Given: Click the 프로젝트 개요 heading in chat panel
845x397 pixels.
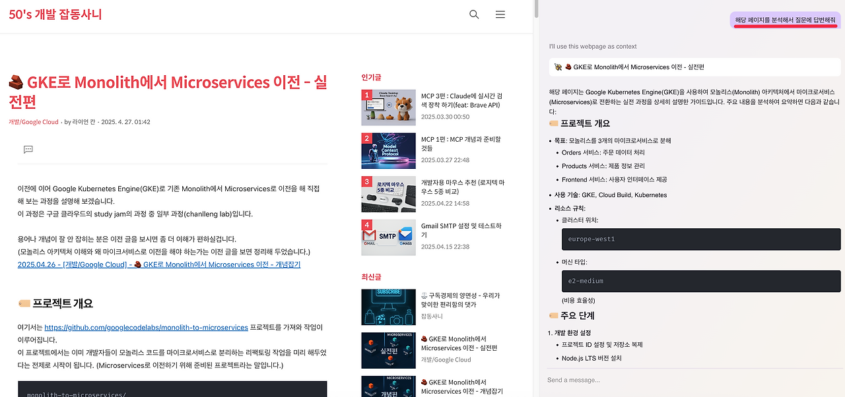Looking at the screenshot, I should point(580,123).
